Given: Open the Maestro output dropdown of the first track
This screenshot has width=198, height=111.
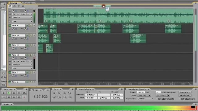Looking at the screenshot, I should (22, 17).
